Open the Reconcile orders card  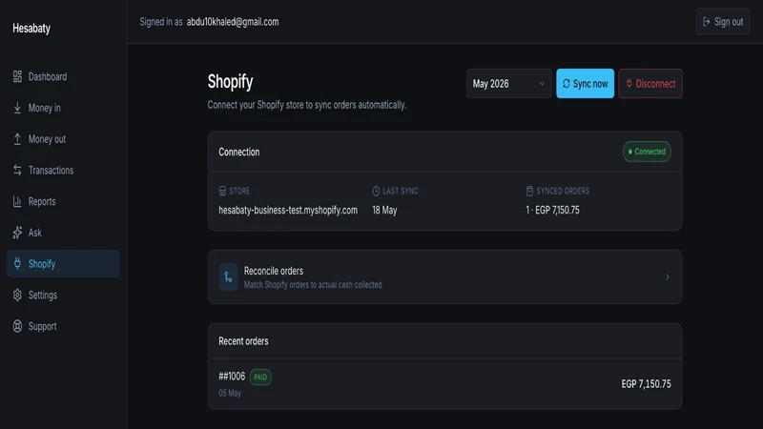(x=444, y=276)
